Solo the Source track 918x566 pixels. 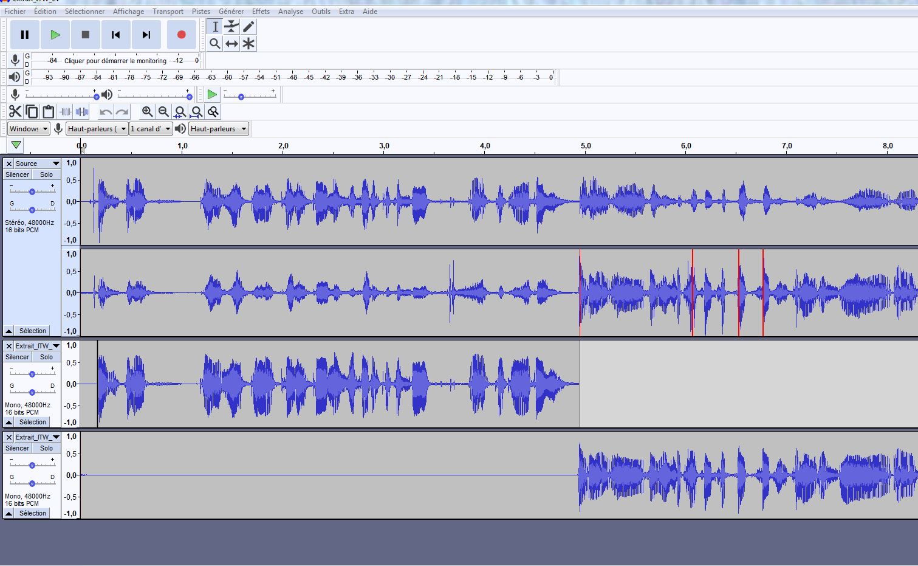click(46, 174)
